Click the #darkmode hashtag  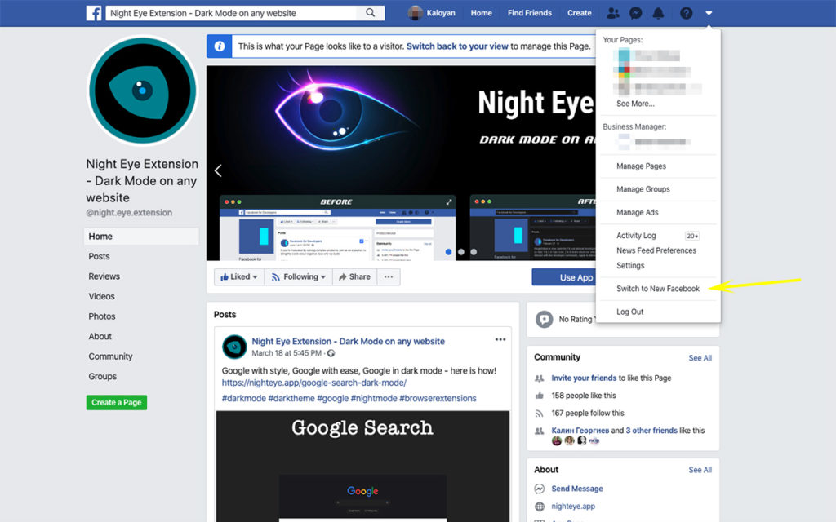(x=243, y=398)
